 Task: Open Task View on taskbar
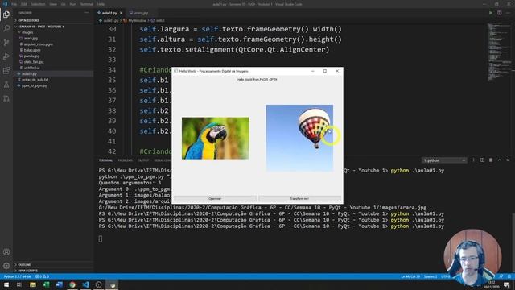click(x=19, y=284)
